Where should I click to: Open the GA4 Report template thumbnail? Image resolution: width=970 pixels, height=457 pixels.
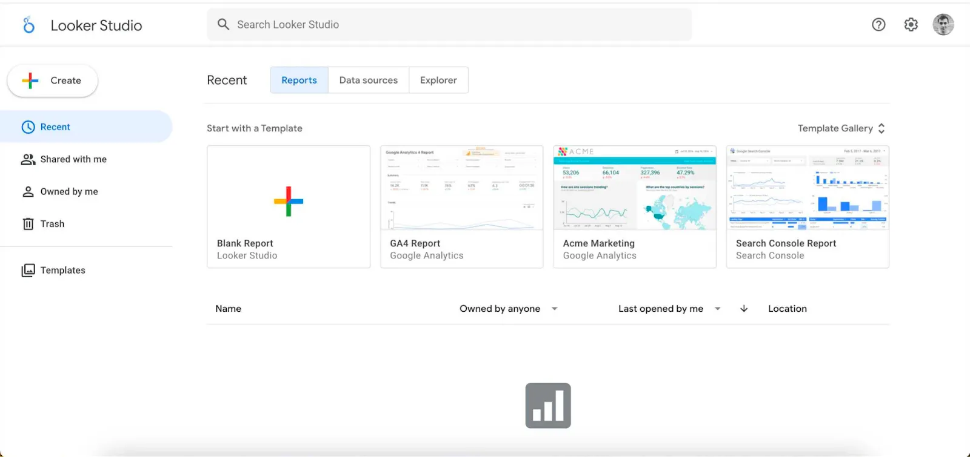point(462,188)
